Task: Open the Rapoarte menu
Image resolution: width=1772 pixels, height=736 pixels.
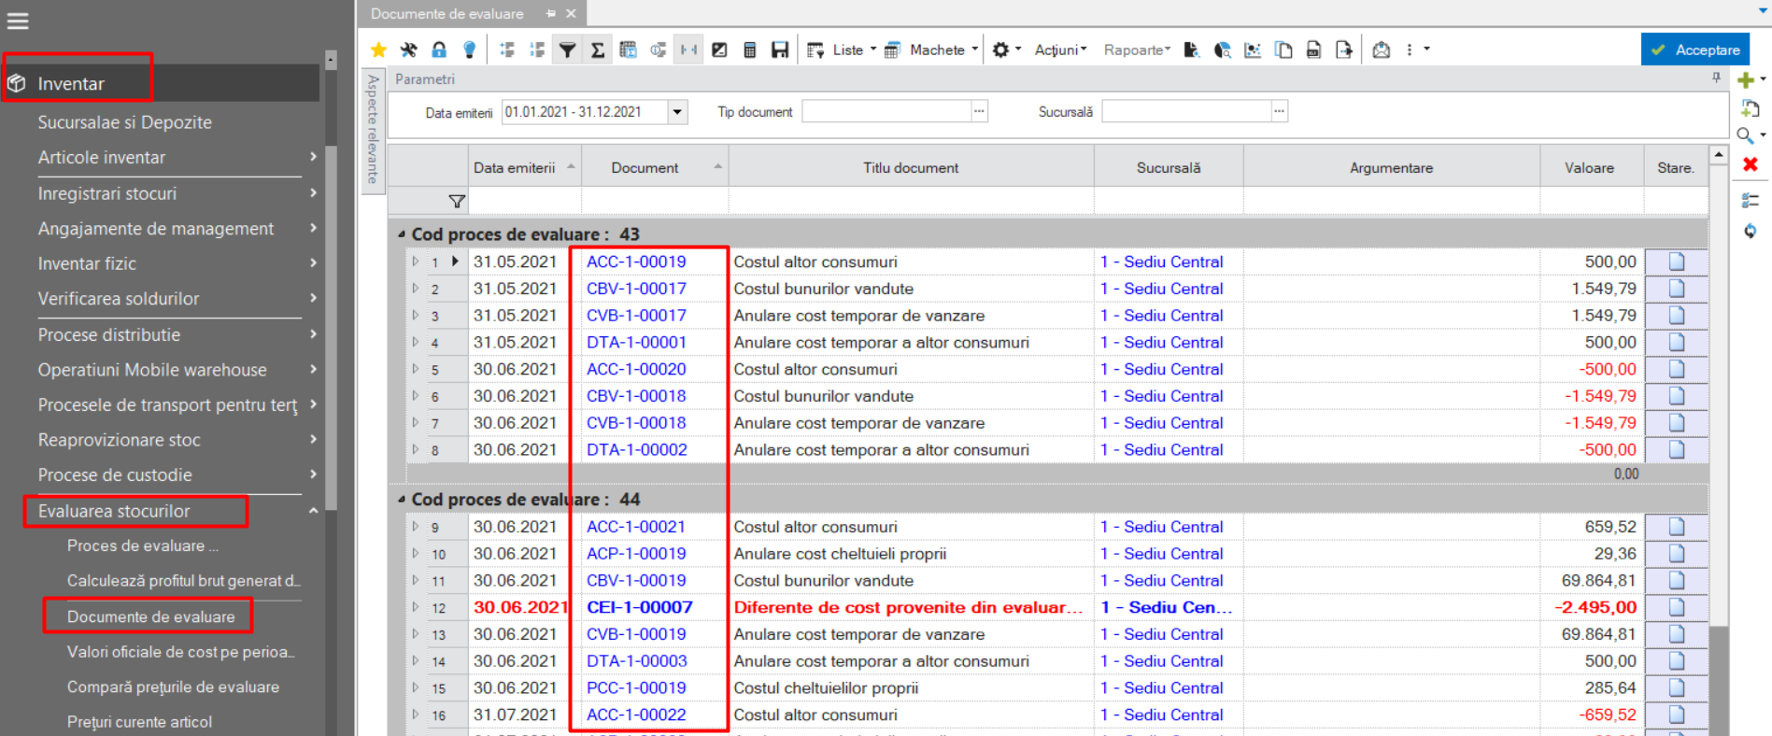Action: click(1137, 50)
